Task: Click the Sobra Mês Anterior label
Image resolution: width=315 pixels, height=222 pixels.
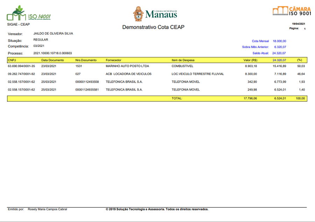Action: click(255, 47)
